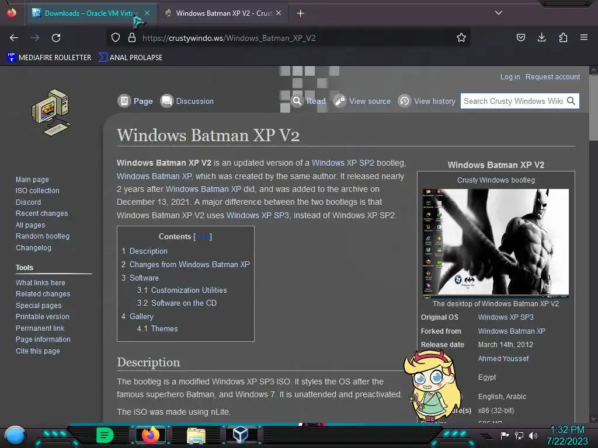Click the Request account link
The image size is (598, 448).
[552, 76]
